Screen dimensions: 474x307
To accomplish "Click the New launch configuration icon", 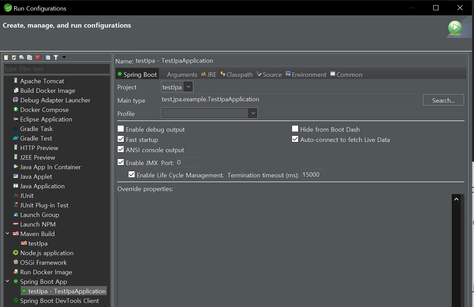I will (x=6, y=58).
